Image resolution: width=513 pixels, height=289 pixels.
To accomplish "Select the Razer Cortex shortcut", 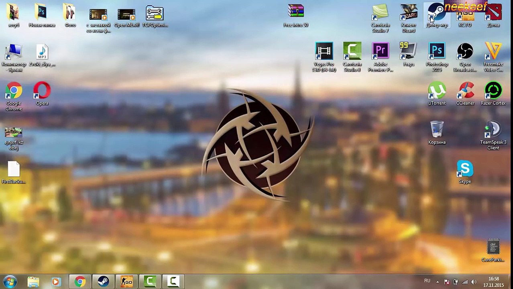I will [x=493, y=94].
